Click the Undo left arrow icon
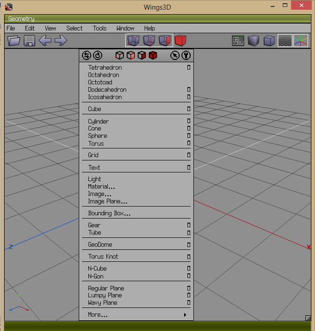The height and width of the screenshot is (331, 315). (x=45, y=40)
